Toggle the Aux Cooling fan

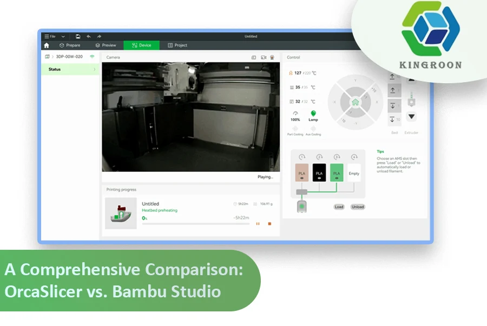coord(313,131)
